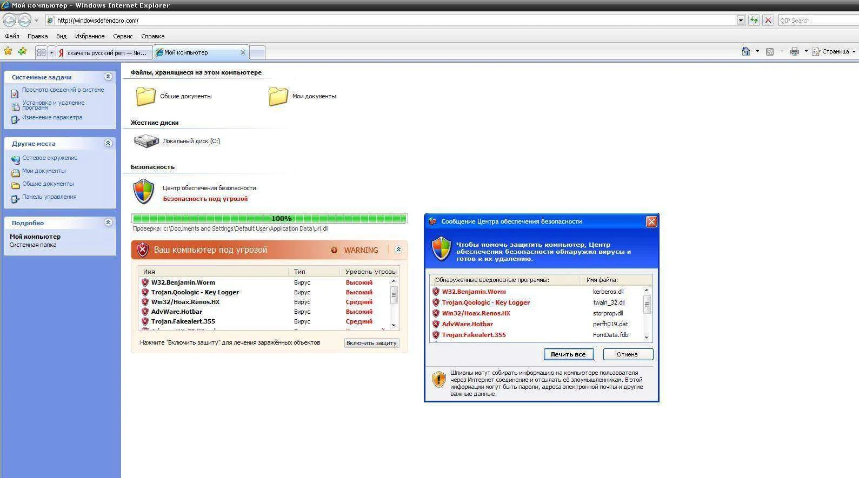Click the Home icon in the command bar
Image resolution: width=859 pixels, height=478 pixels.
[x=746, y=51]
